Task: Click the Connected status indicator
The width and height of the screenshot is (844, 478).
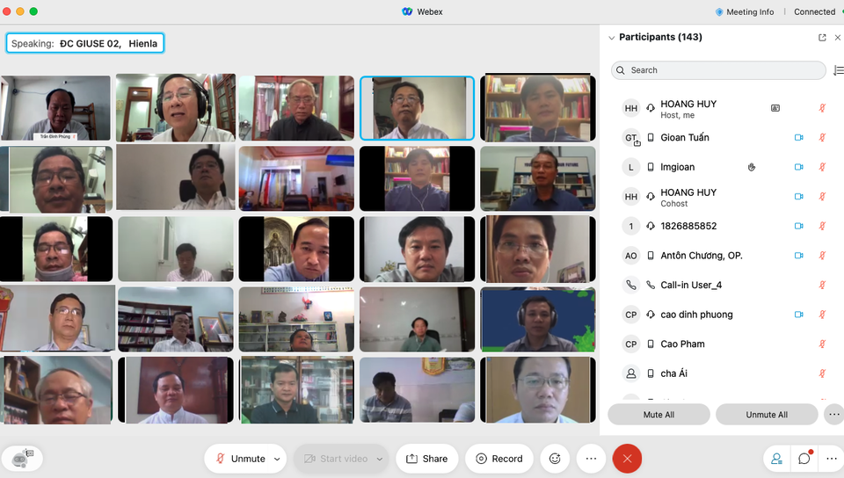Action: (814, 11)
